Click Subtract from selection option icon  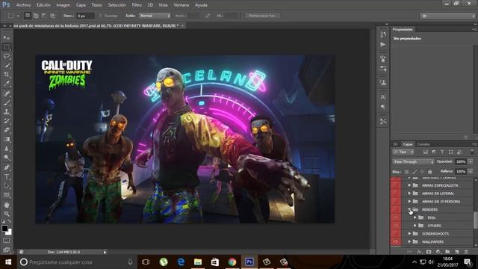[x=44, y=16]
